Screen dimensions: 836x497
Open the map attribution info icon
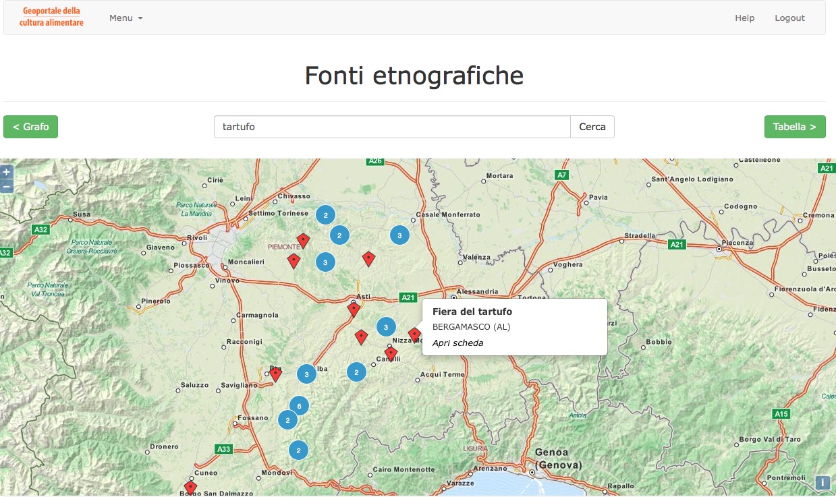[x=823, y=482]
